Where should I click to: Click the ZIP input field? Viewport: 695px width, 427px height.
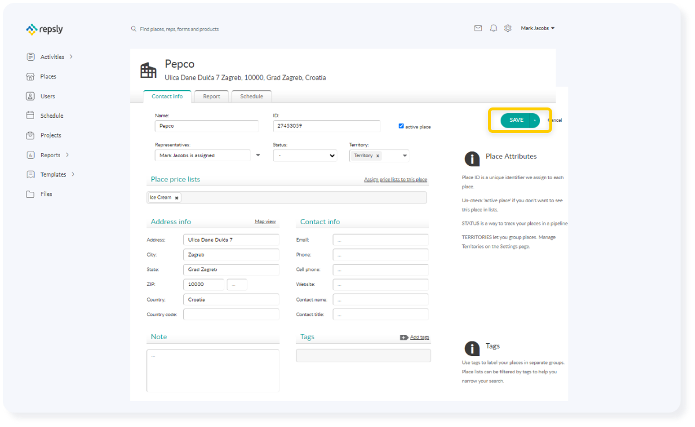(x=204, y=284)
